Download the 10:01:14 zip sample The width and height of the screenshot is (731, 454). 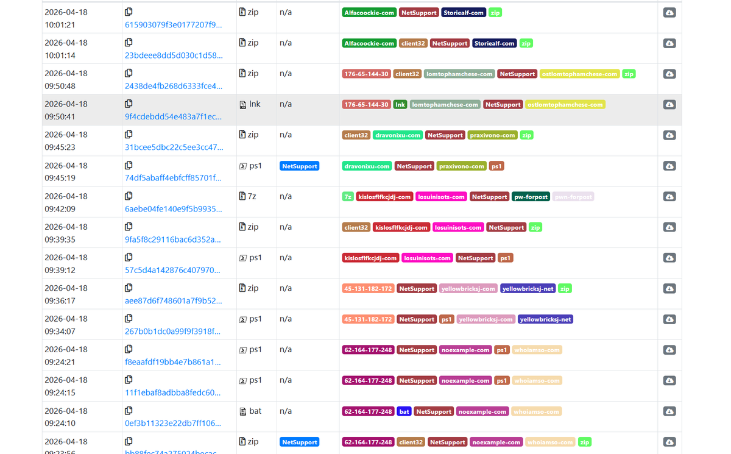click(x=669, y=43)
